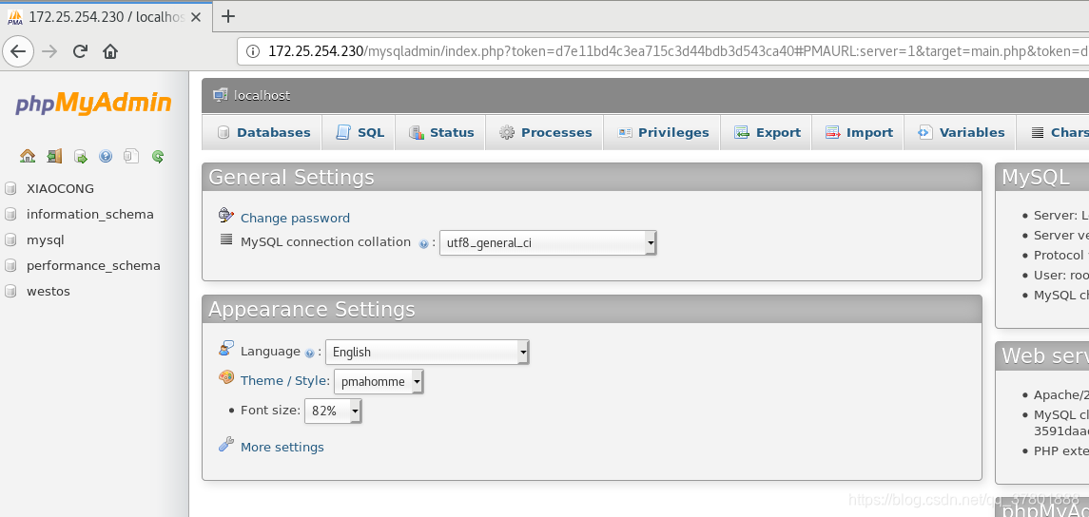Reload the page in browser
Viewport: 1089px width, 517px height.
pos(80,50)
